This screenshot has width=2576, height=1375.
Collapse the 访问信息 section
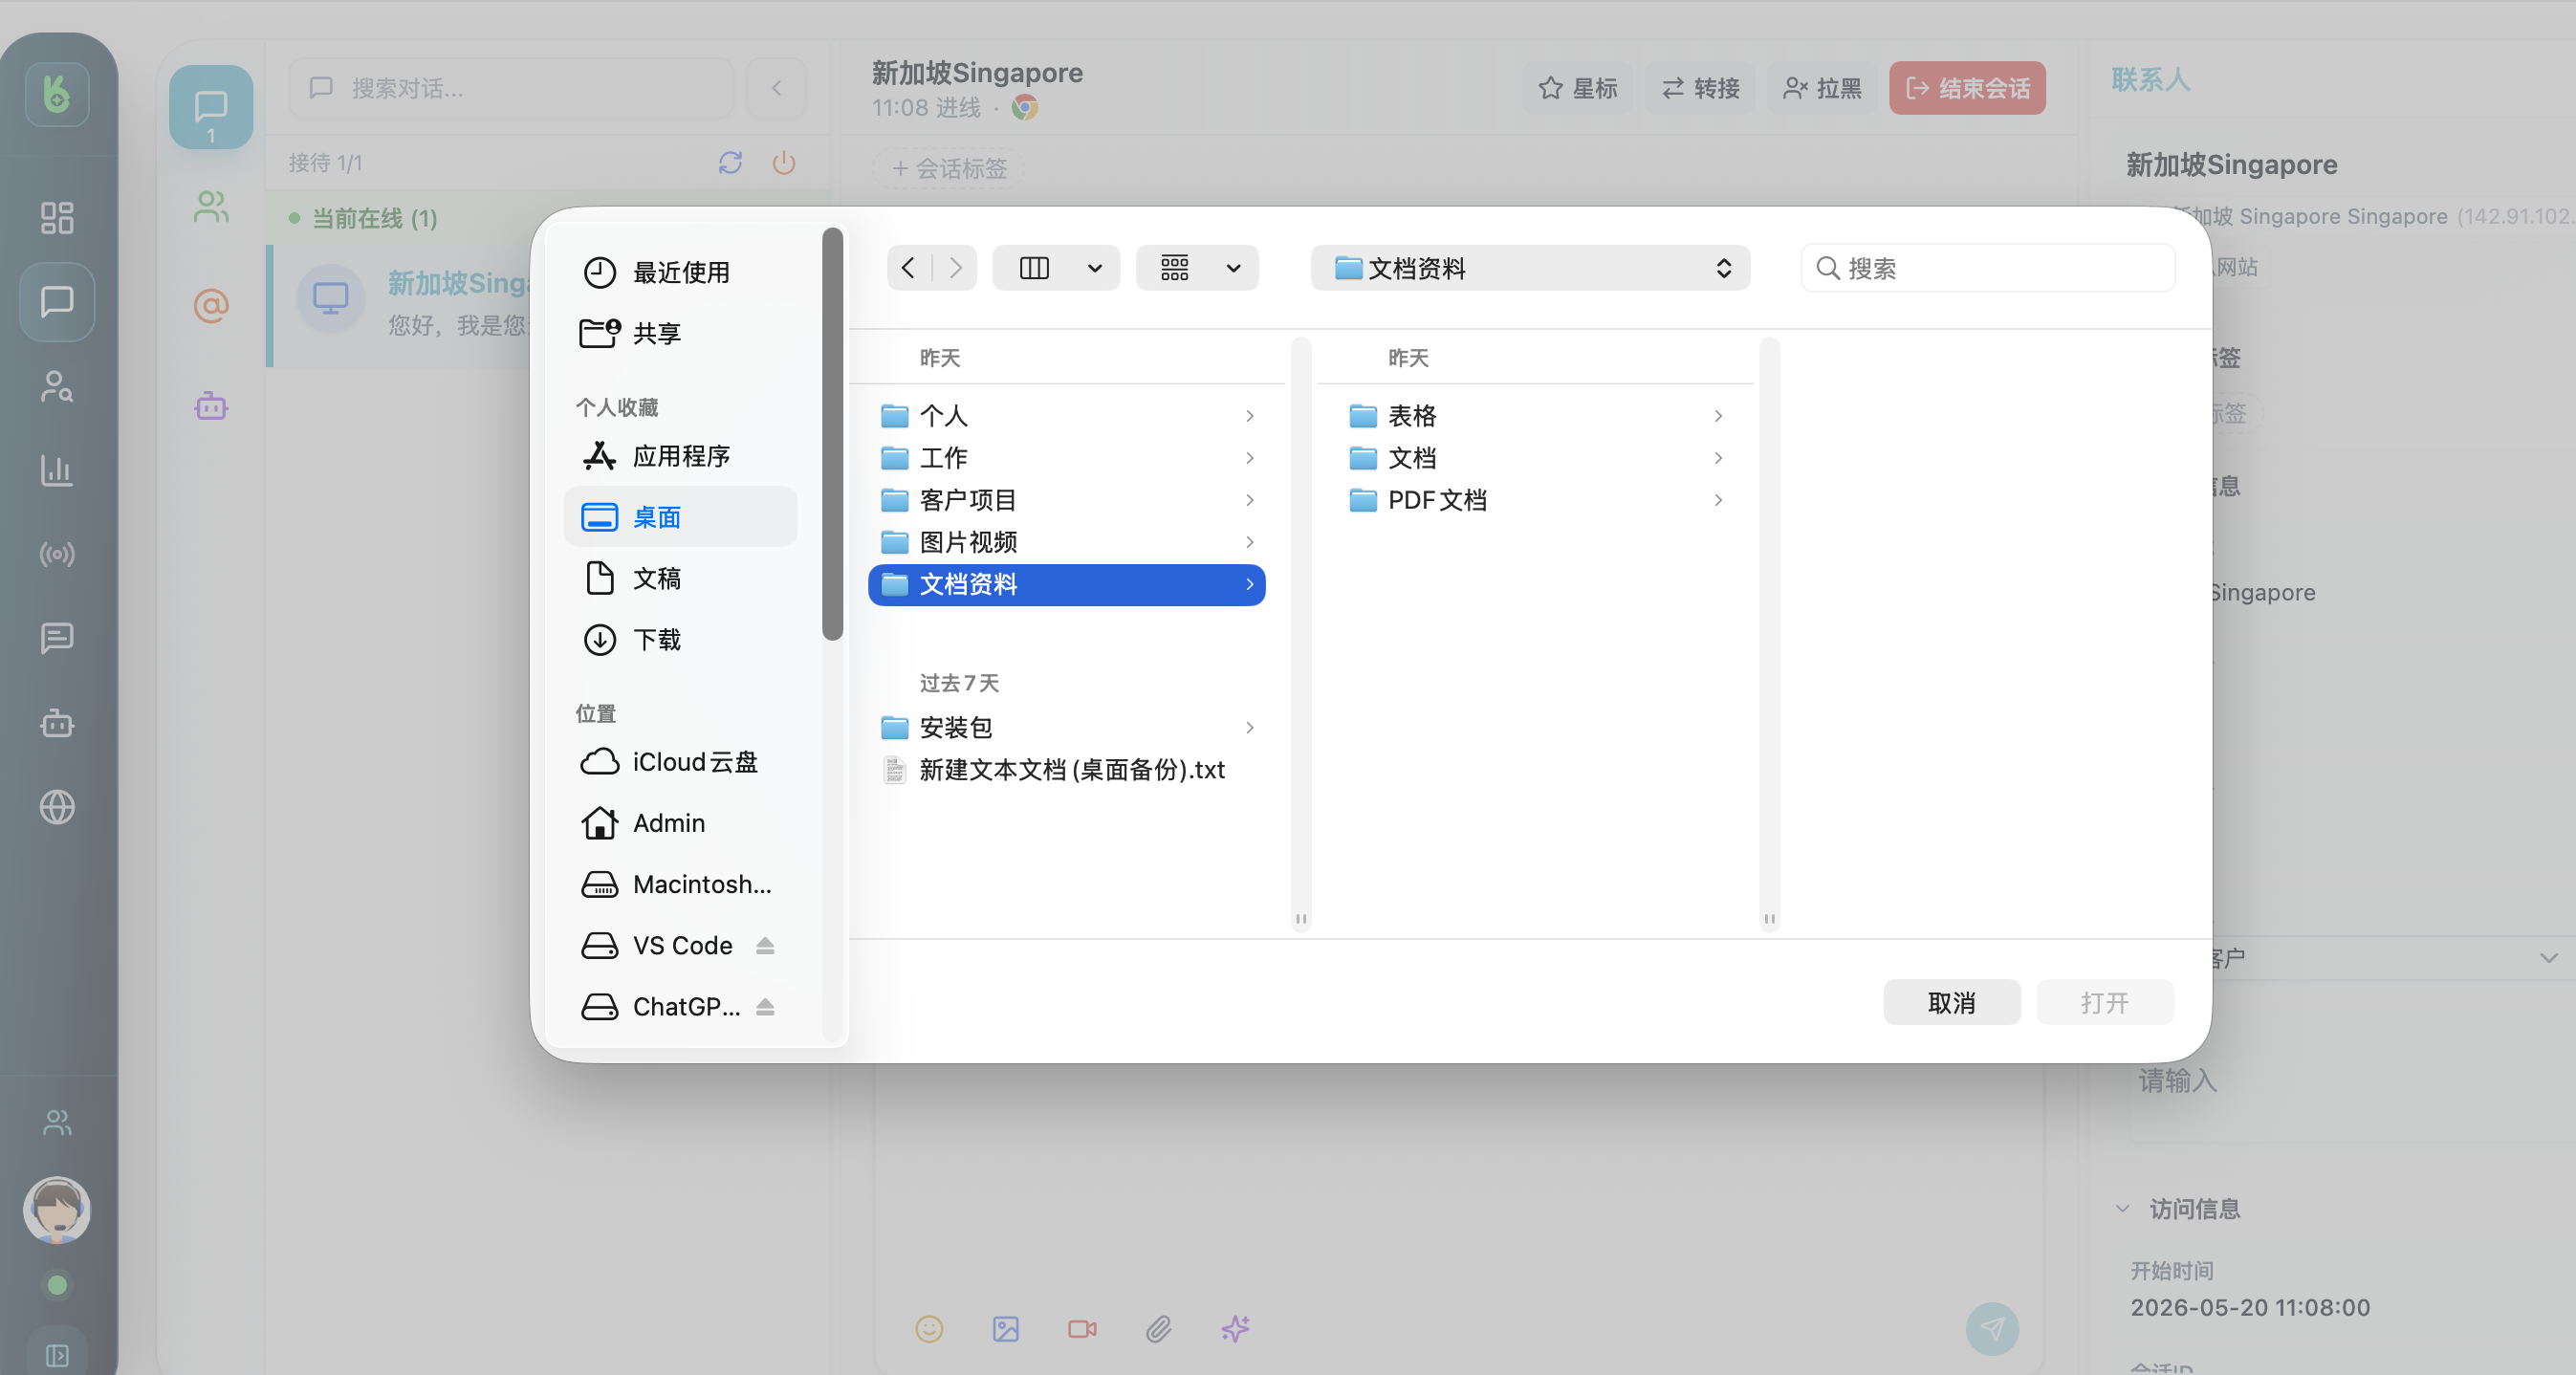[2123, 1209]
